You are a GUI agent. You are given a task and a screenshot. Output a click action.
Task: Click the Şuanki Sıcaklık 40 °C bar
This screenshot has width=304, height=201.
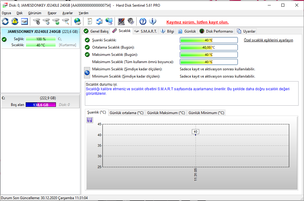pyautogui.click(x=209, y=40)
